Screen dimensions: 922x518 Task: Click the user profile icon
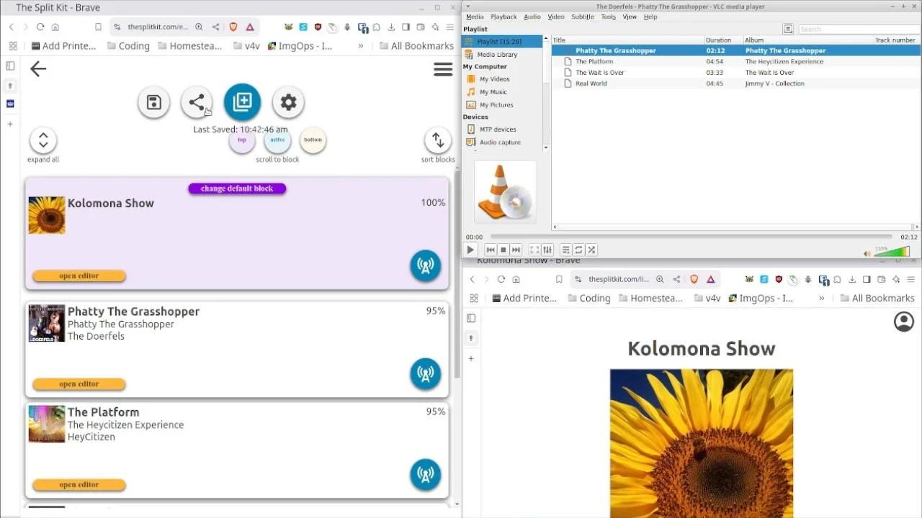point(903,322)
